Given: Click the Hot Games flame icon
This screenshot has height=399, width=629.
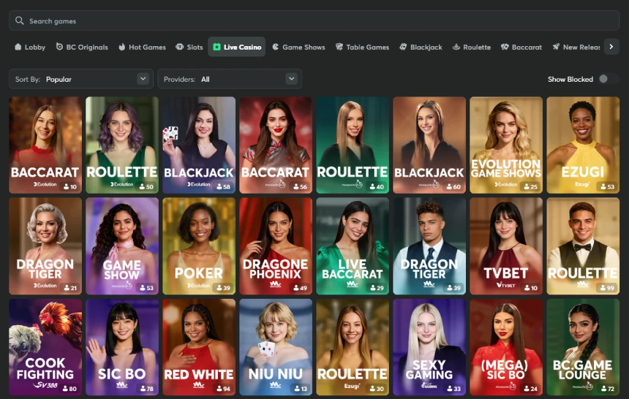Looking at the screenshot, I should click(x=122, y=47).
